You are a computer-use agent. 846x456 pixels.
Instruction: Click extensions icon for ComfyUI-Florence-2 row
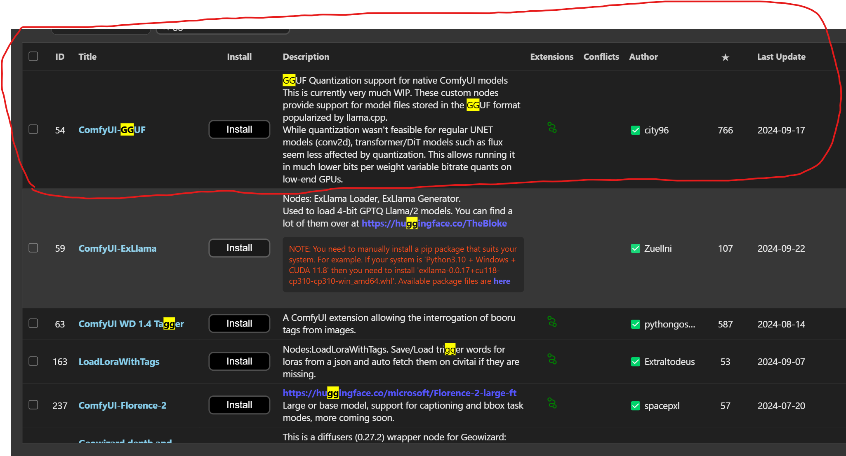(552, 403)
